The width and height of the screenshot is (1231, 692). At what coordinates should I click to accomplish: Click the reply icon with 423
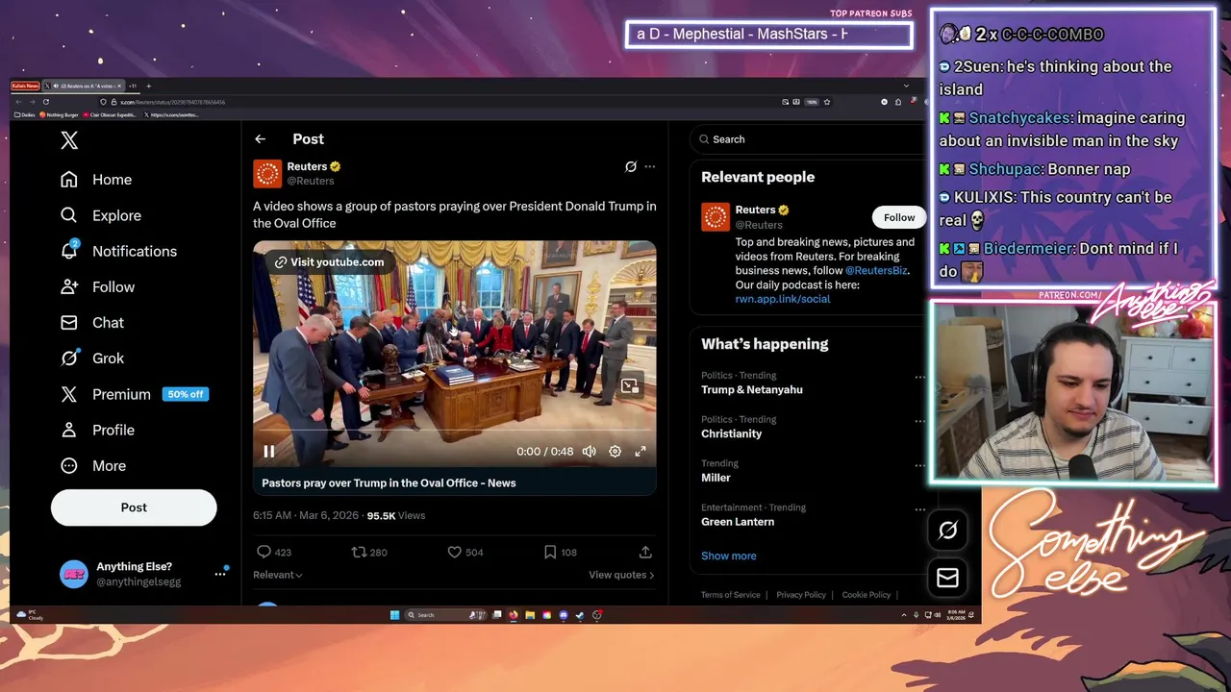273,552
